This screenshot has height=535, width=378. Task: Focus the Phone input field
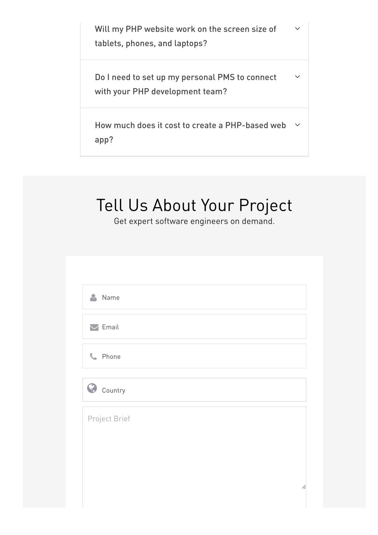click(x=194, y=356)
